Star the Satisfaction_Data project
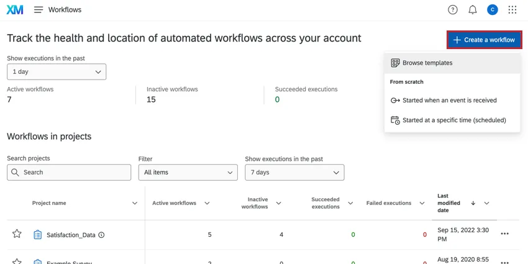Image resolution: width=528 pixels, height=264 pixels. 17,234
